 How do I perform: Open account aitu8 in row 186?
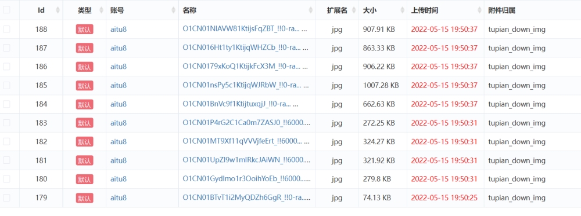pyautogui.click(x=119, y=67)
